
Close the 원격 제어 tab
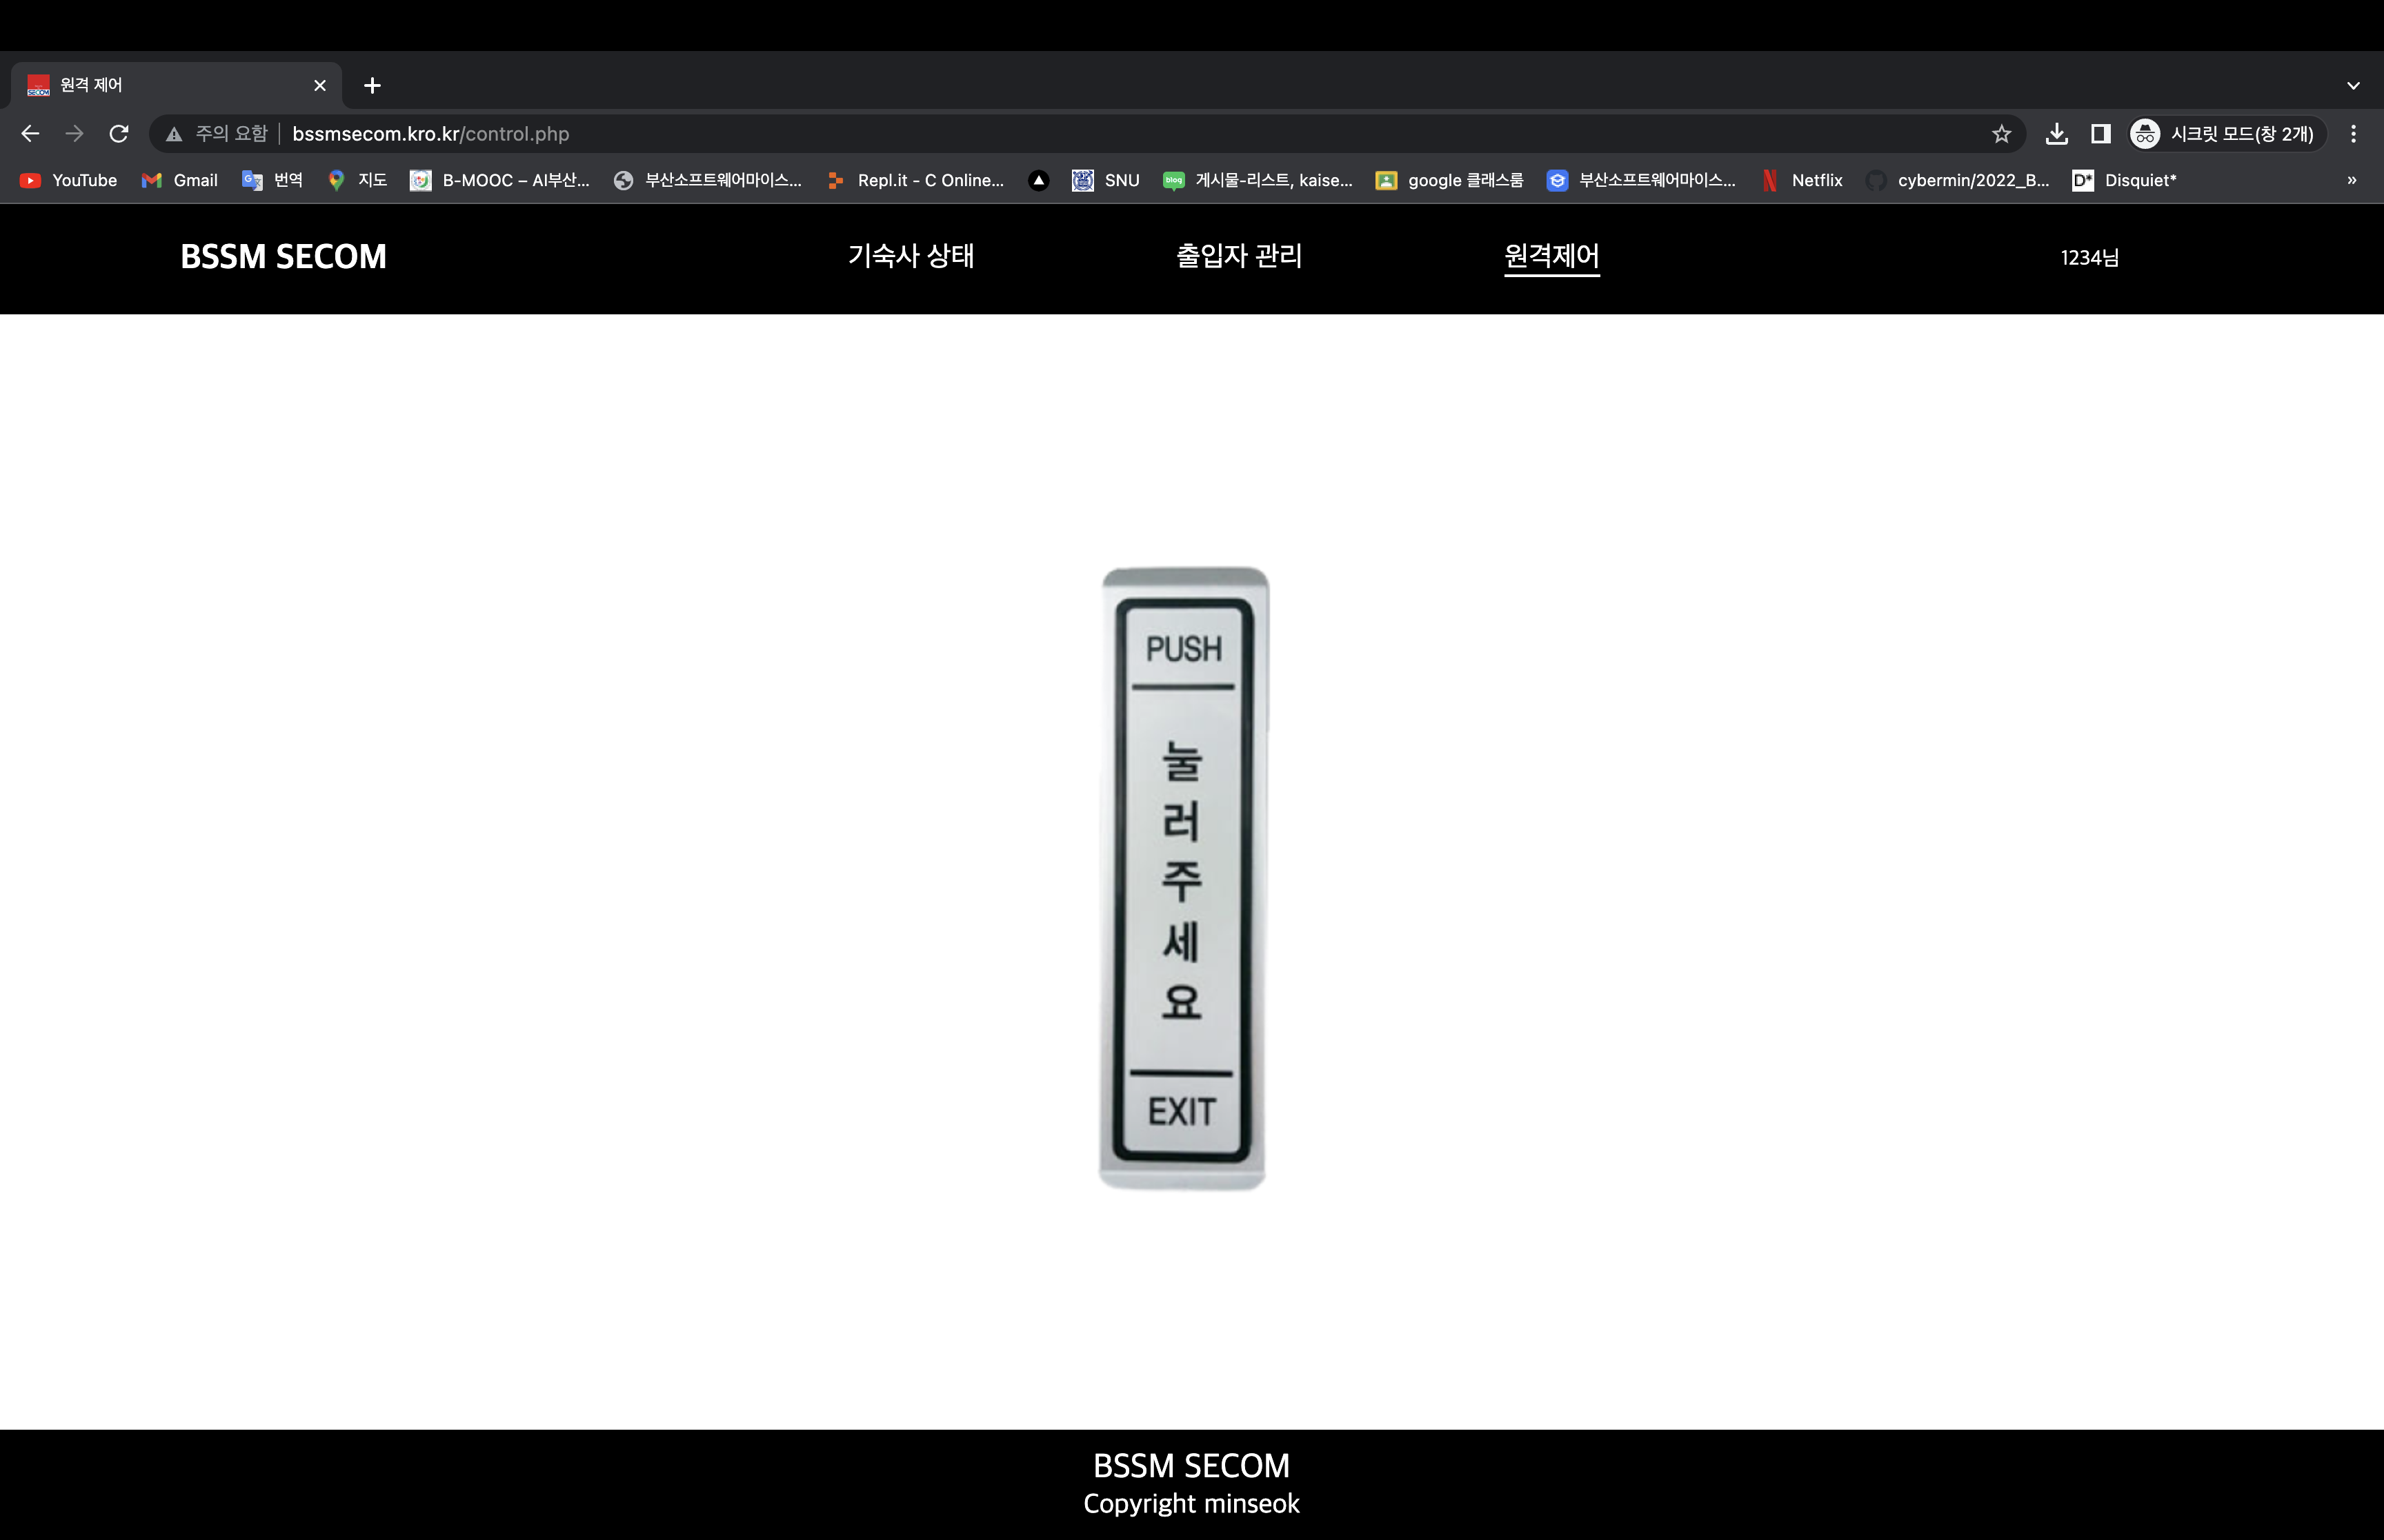click(x=320, y=86)
